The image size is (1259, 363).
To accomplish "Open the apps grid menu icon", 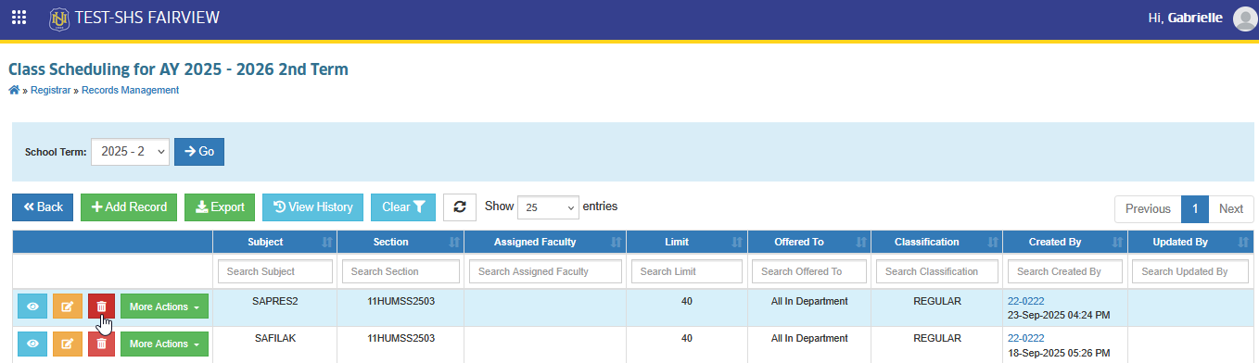I will [x=19, y=18].
